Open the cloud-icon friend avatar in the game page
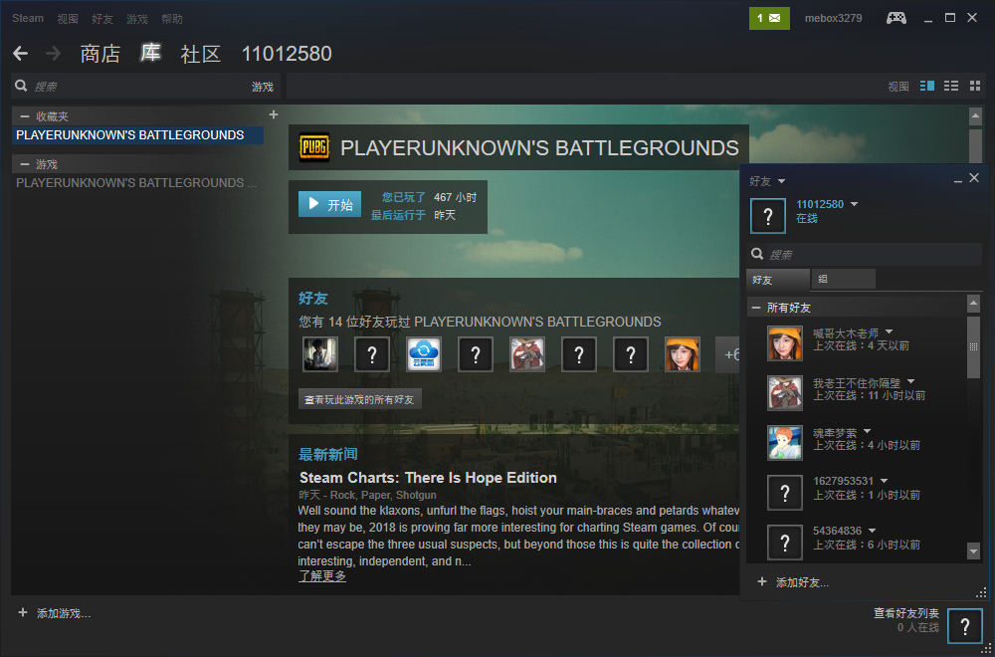 point(423,354)
